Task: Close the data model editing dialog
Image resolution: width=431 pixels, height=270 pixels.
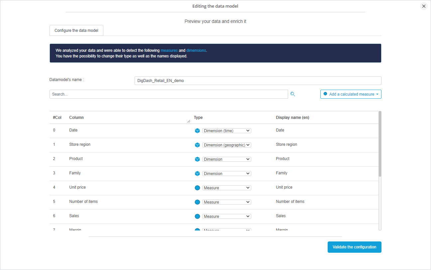Action: [424, 6]
